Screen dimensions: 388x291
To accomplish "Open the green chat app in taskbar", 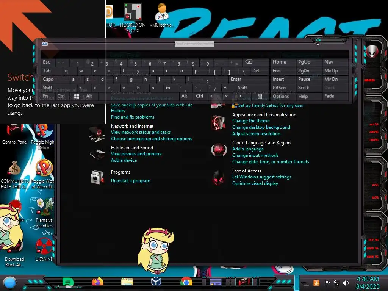I will click(x=68, y=282).
